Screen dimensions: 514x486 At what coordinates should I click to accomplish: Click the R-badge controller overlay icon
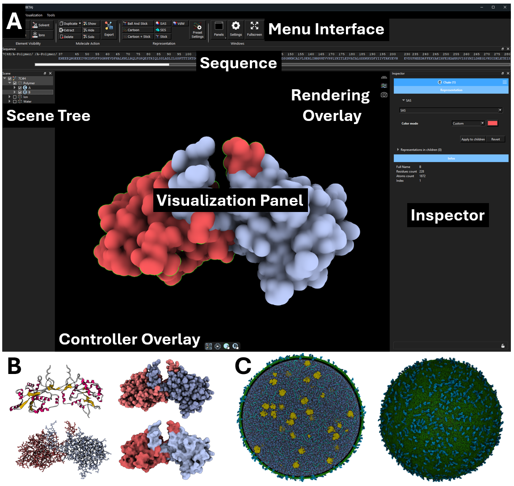236,346
